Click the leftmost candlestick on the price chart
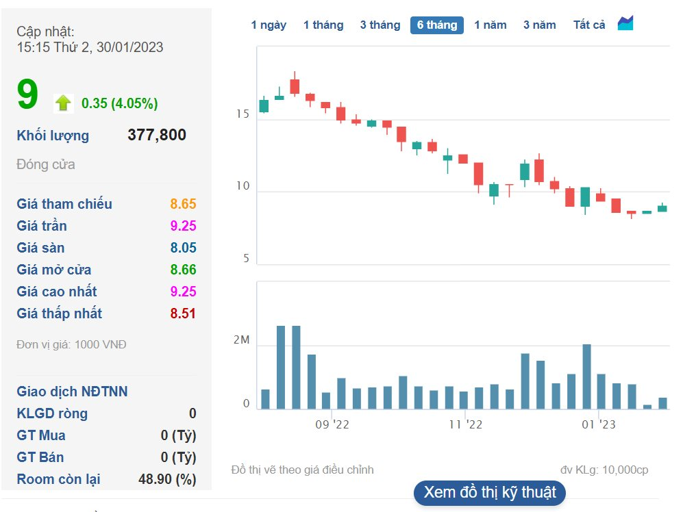Screen dimensions: 683x512 264,105
